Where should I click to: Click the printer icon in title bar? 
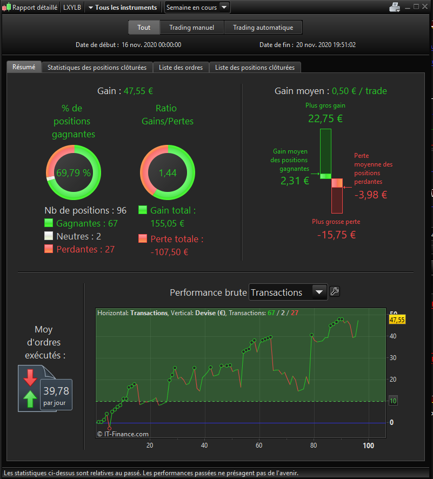[395, 7]
